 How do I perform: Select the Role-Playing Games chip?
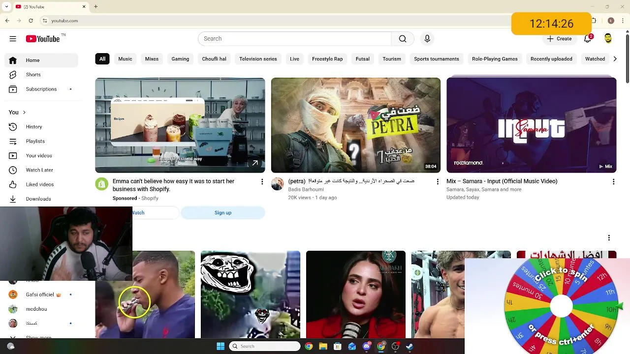click(495, 59)
